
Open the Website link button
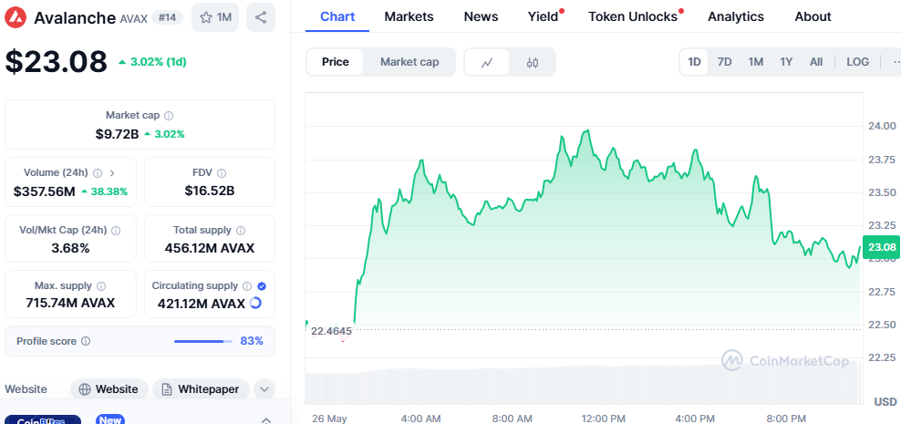pyautogui.click(x=109, y=389)
